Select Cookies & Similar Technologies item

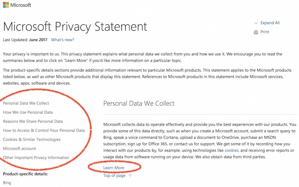point(32,140)
